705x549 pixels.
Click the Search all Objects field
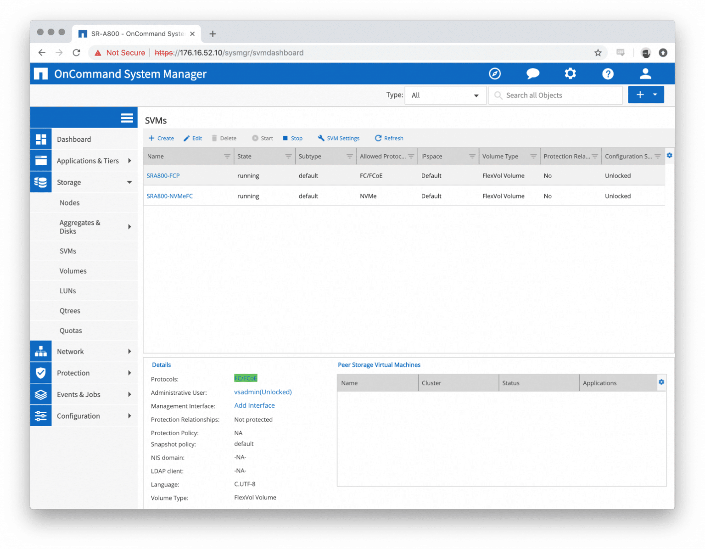556,95
